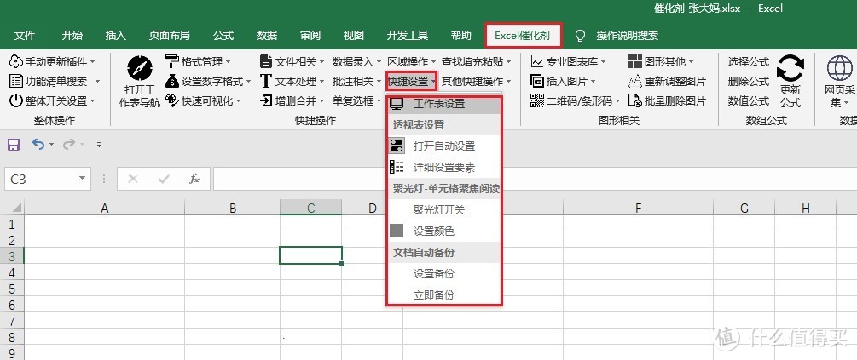Open the Name Box dropdown arrow
857x360 pixels.
(82, 179)
